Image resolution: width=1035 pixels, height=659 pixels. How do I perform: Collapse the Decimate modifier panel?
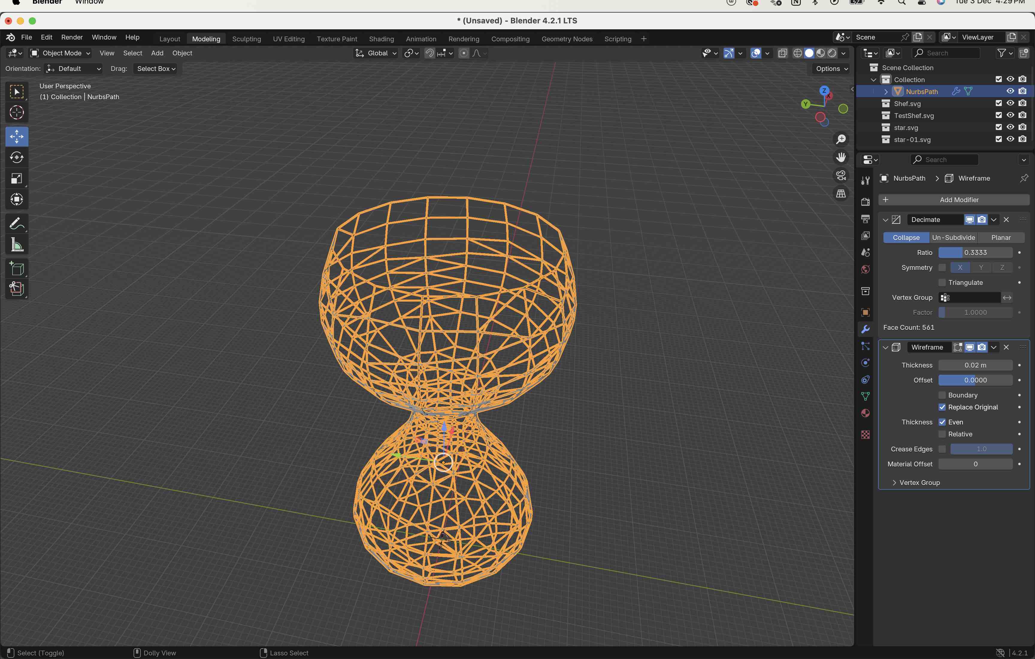[885, 220]
